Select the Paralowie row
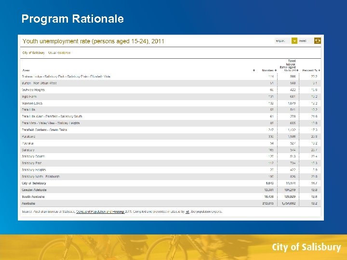347x260 pixels. pos(171,137)
